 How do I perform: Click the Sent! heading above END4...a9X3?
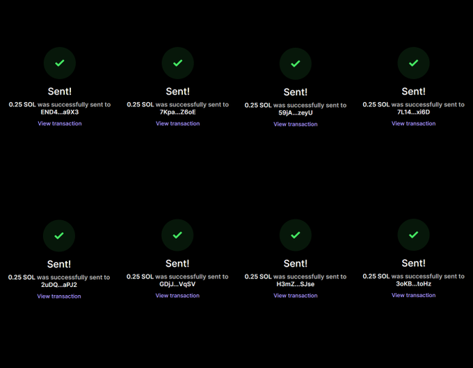(60, 91)
